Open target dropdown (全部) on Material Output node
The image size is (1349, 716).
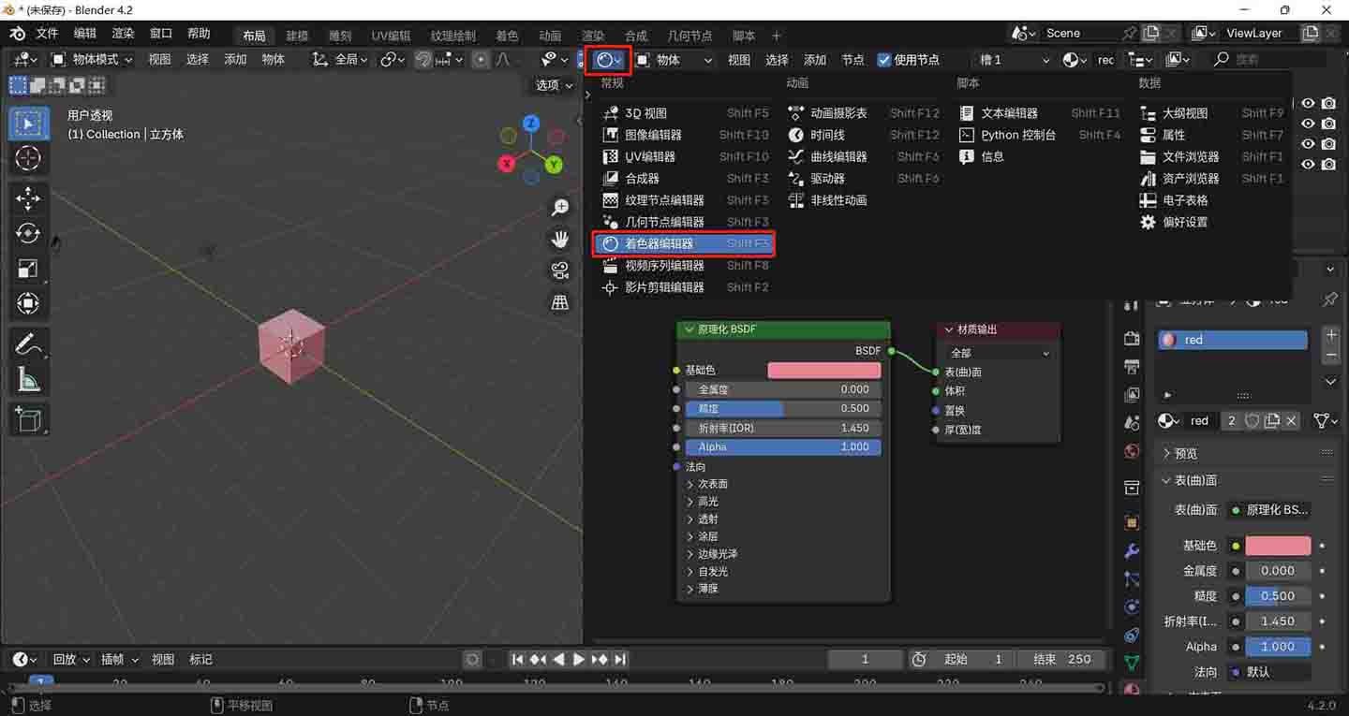point(999,353)
